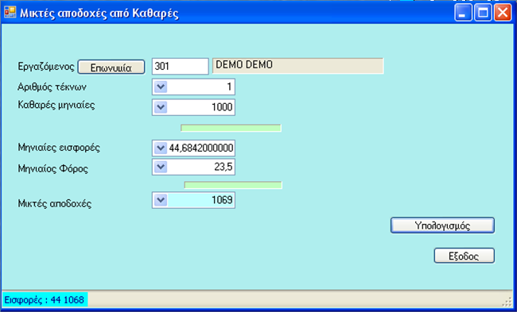Screen dimensions: 517x312
Task: Expand the Καθαρές μηνιαίες dropdown arrow
Action: click(x=161, y=107)
